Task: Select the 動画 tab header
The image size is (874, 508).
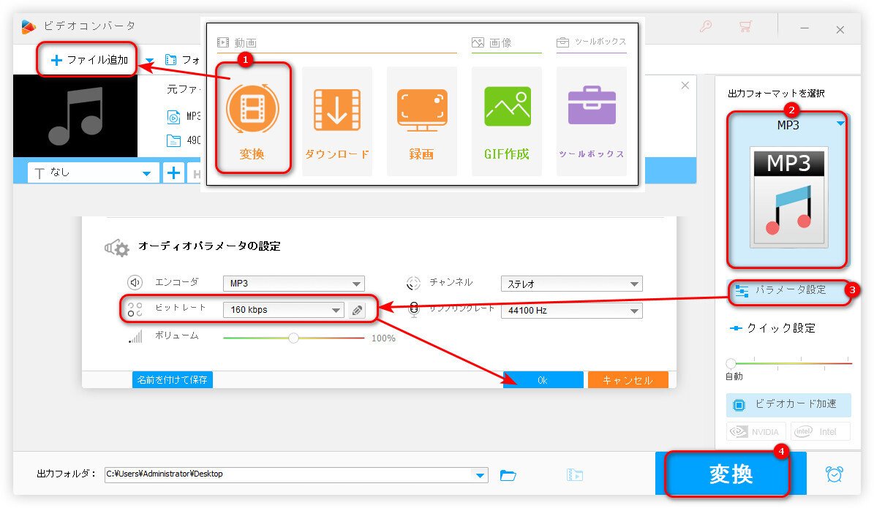Action: coord(236,42)
